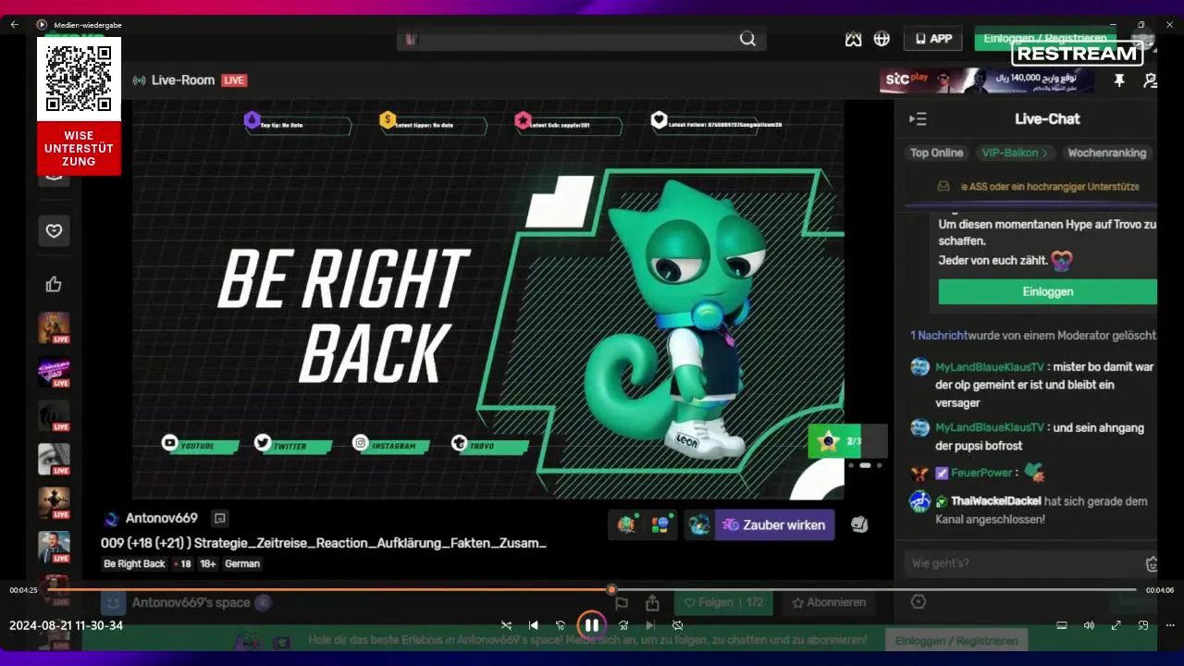This screenshot has height=666, width=1184.
Task: Click the FeuerPower username in chat
Action: (x=981, y=473)
